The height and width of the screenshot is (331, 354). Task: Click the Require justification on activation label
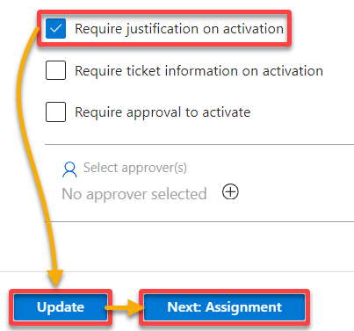click(x=179, y=29)
